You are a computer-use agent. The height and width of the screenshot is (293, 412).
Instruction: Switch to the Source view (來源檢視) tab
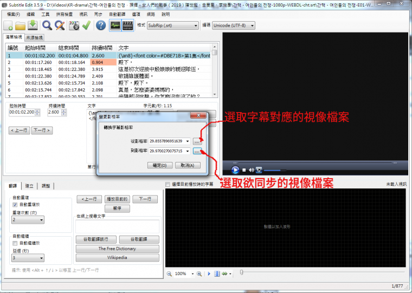coord(34,38)
